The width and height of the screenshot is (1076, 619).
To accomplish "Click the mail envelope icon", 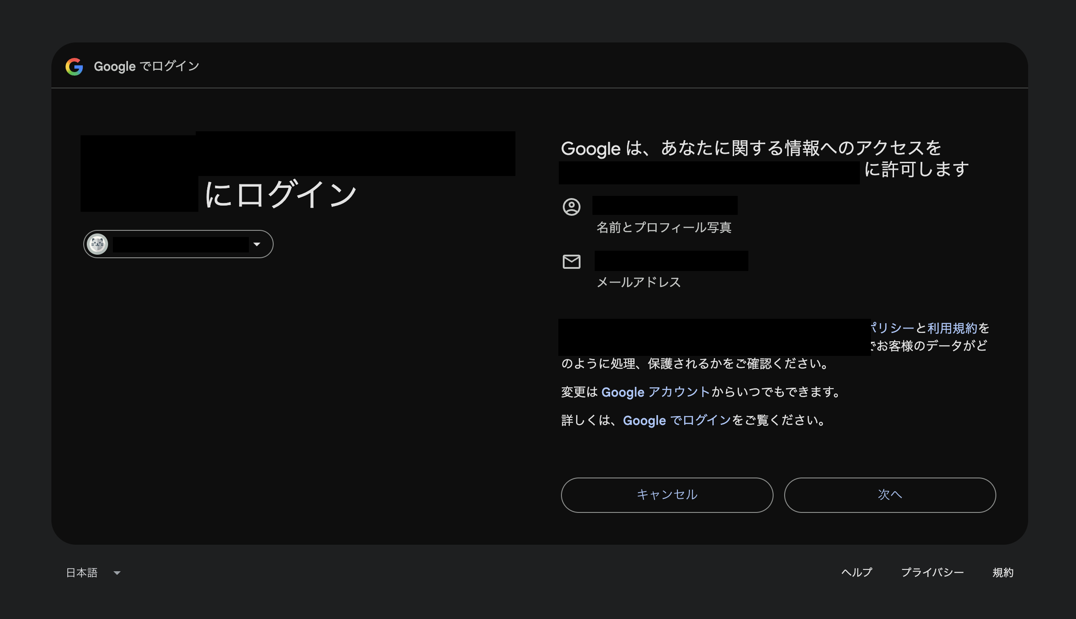I will coord(571,262).
